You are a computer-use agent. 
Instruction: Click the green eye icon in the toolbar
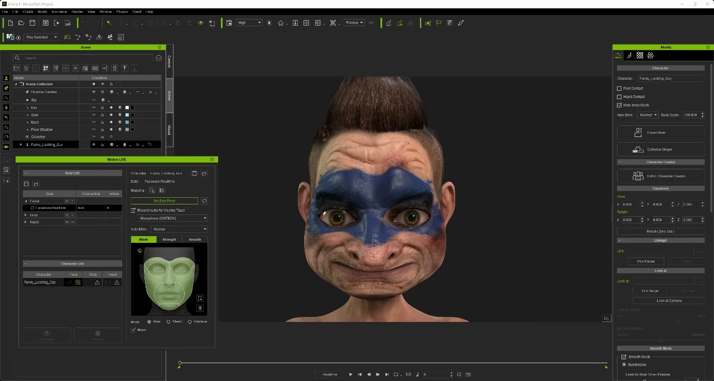(x=200, y=23)
